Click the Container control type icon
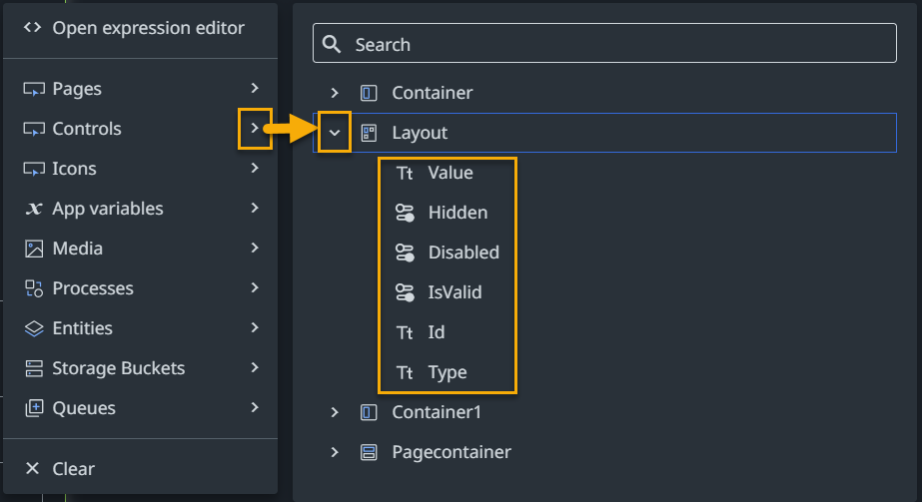Image resolution: width=922 pixels, height=502 pixels. [368, 93]
